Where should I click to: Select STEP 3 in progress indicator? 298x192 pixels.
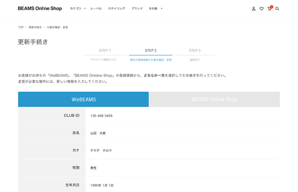tap(195, 50)
